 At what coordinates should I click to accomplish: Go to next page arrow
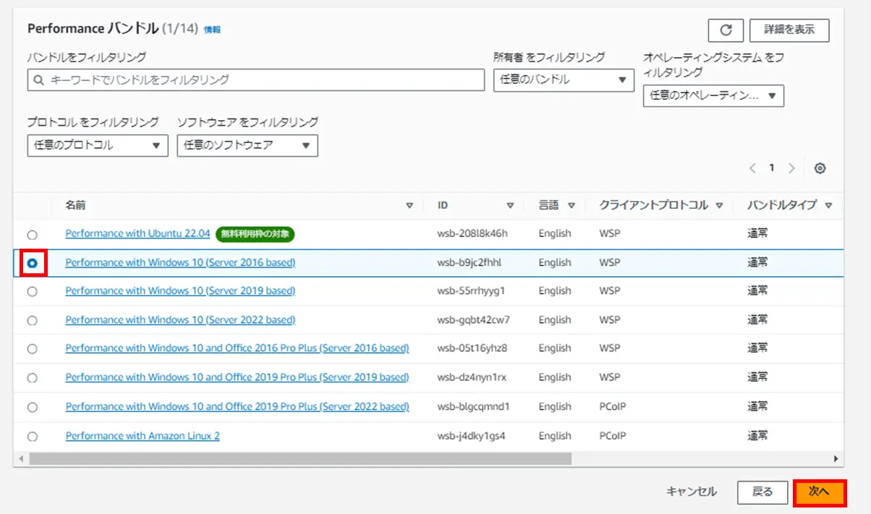point(791,168)
